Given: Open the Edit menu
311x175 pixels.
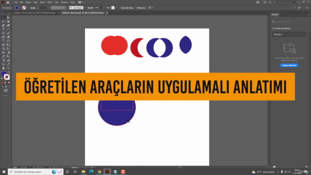Looking at the screenshot, I should 21,2.
